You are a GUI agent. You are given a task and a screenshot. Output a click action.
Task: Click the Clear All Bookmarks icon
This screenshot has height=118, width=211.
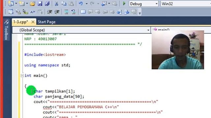(x=134, y=12)
